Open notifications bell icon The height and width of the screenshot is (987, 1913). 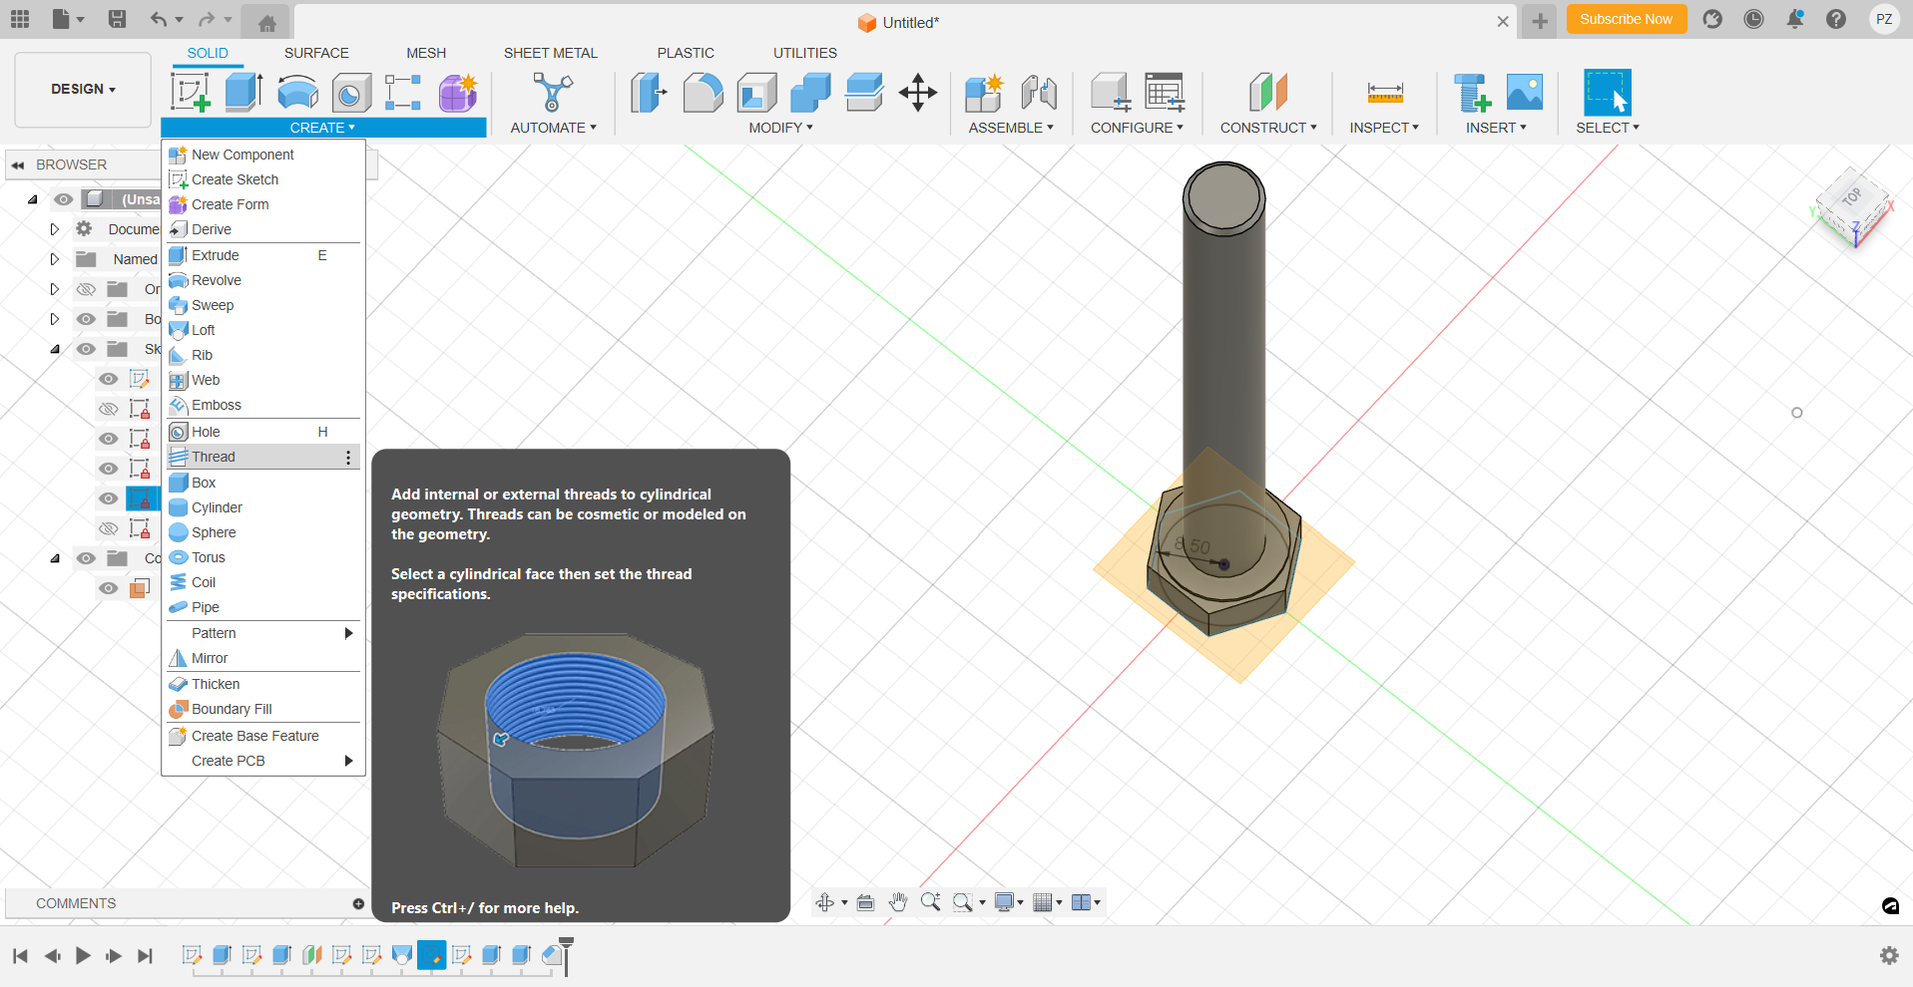point(1794,19)
